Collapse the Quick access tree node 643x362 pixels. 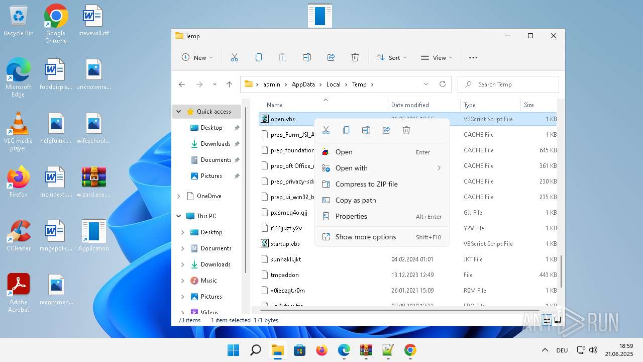pyautogui.click(x=178, y=112)
